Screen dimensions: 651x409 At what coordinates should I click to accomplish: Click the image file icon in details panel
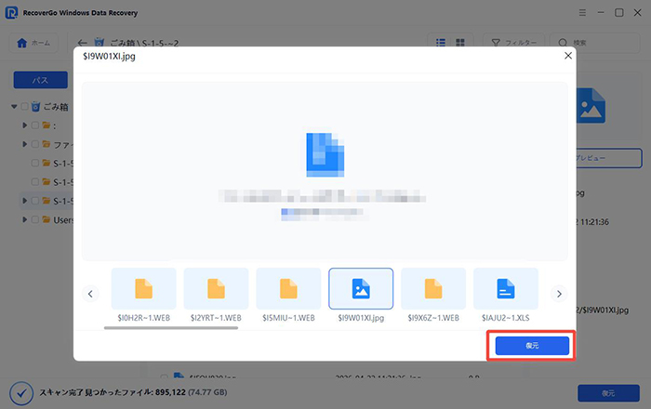tap(591, 106)
